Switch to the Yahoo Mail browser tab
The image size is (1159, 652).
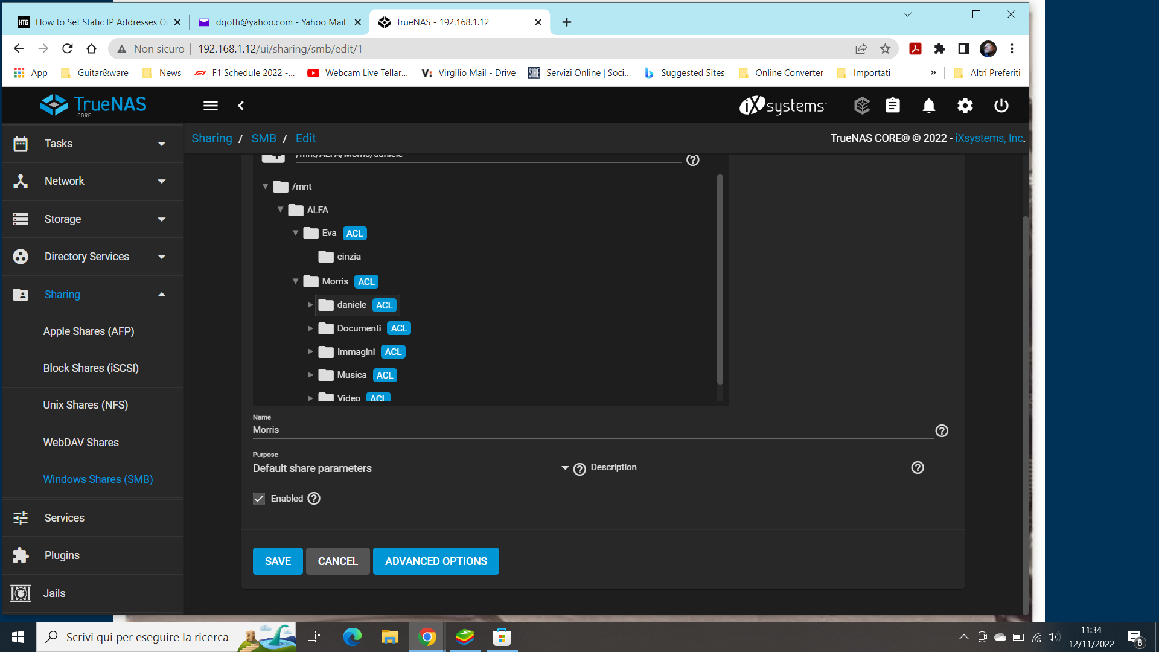(279, 22)
